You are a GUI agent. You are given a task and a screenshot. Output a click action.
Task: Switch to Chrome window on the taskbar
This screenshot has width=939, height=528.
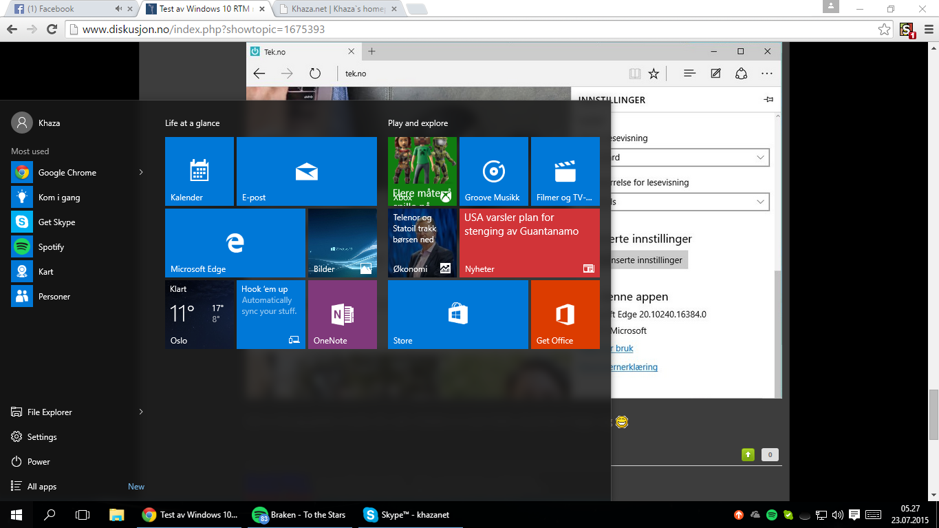click(190, 514)
